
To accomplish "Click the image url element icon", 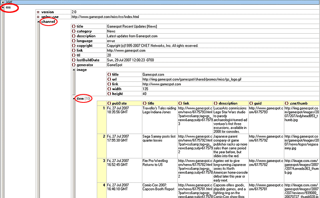I will (x=109, y=80).
